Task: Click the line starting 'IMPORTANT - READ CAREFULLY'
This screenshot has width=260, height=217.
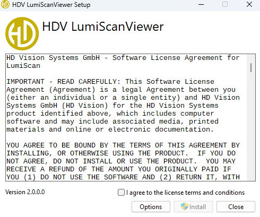Action: (x=110, y=82)
